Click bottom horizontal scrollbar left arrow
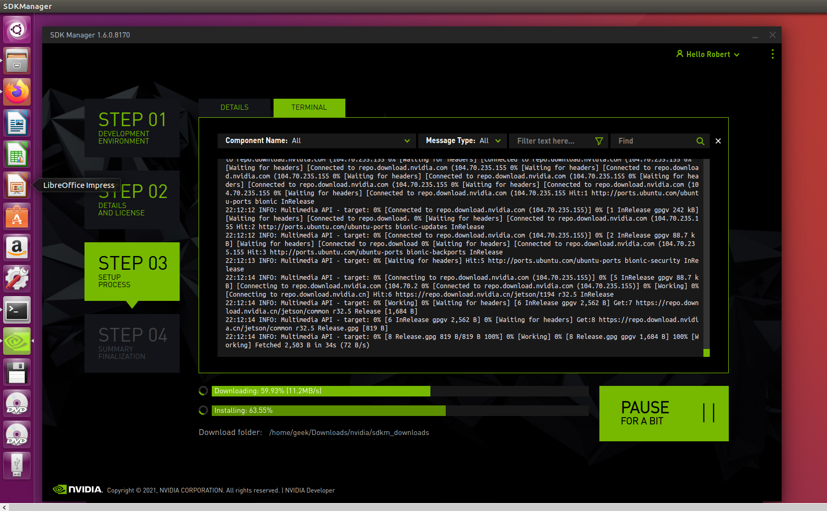 pyautogui.click(x=5, y=507)
